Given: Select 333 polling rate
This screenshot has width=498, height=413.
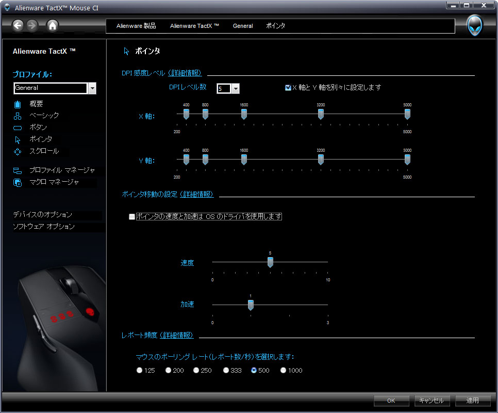Looking at the screenshot, I should tap(226, 370).
